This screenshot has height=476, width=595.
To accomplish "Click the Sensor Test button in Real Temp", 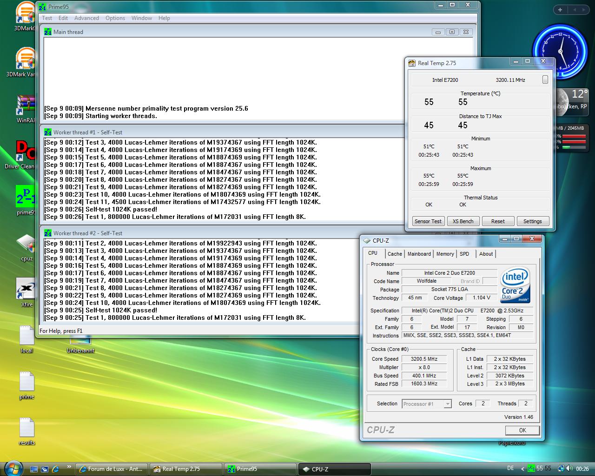I will click(428, 221).
